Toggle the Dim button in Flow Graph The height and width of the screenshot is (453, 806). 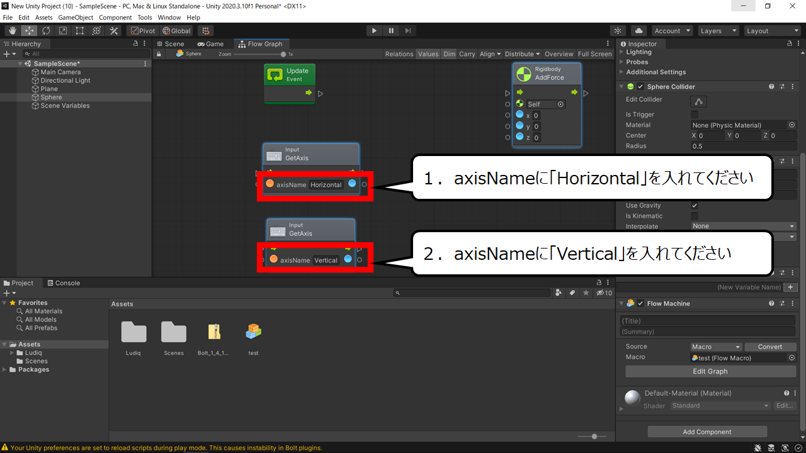coord(449,54)
